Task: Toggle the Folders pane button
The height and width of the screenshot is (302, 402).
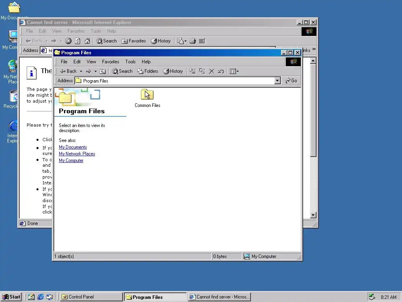Action: pyautogui.click(x=148, y=71)
